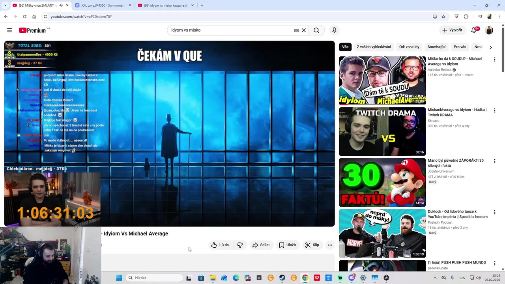
Task: Switch to 'idyom vs misko kauza' tab
Action: tap(166, 6)
